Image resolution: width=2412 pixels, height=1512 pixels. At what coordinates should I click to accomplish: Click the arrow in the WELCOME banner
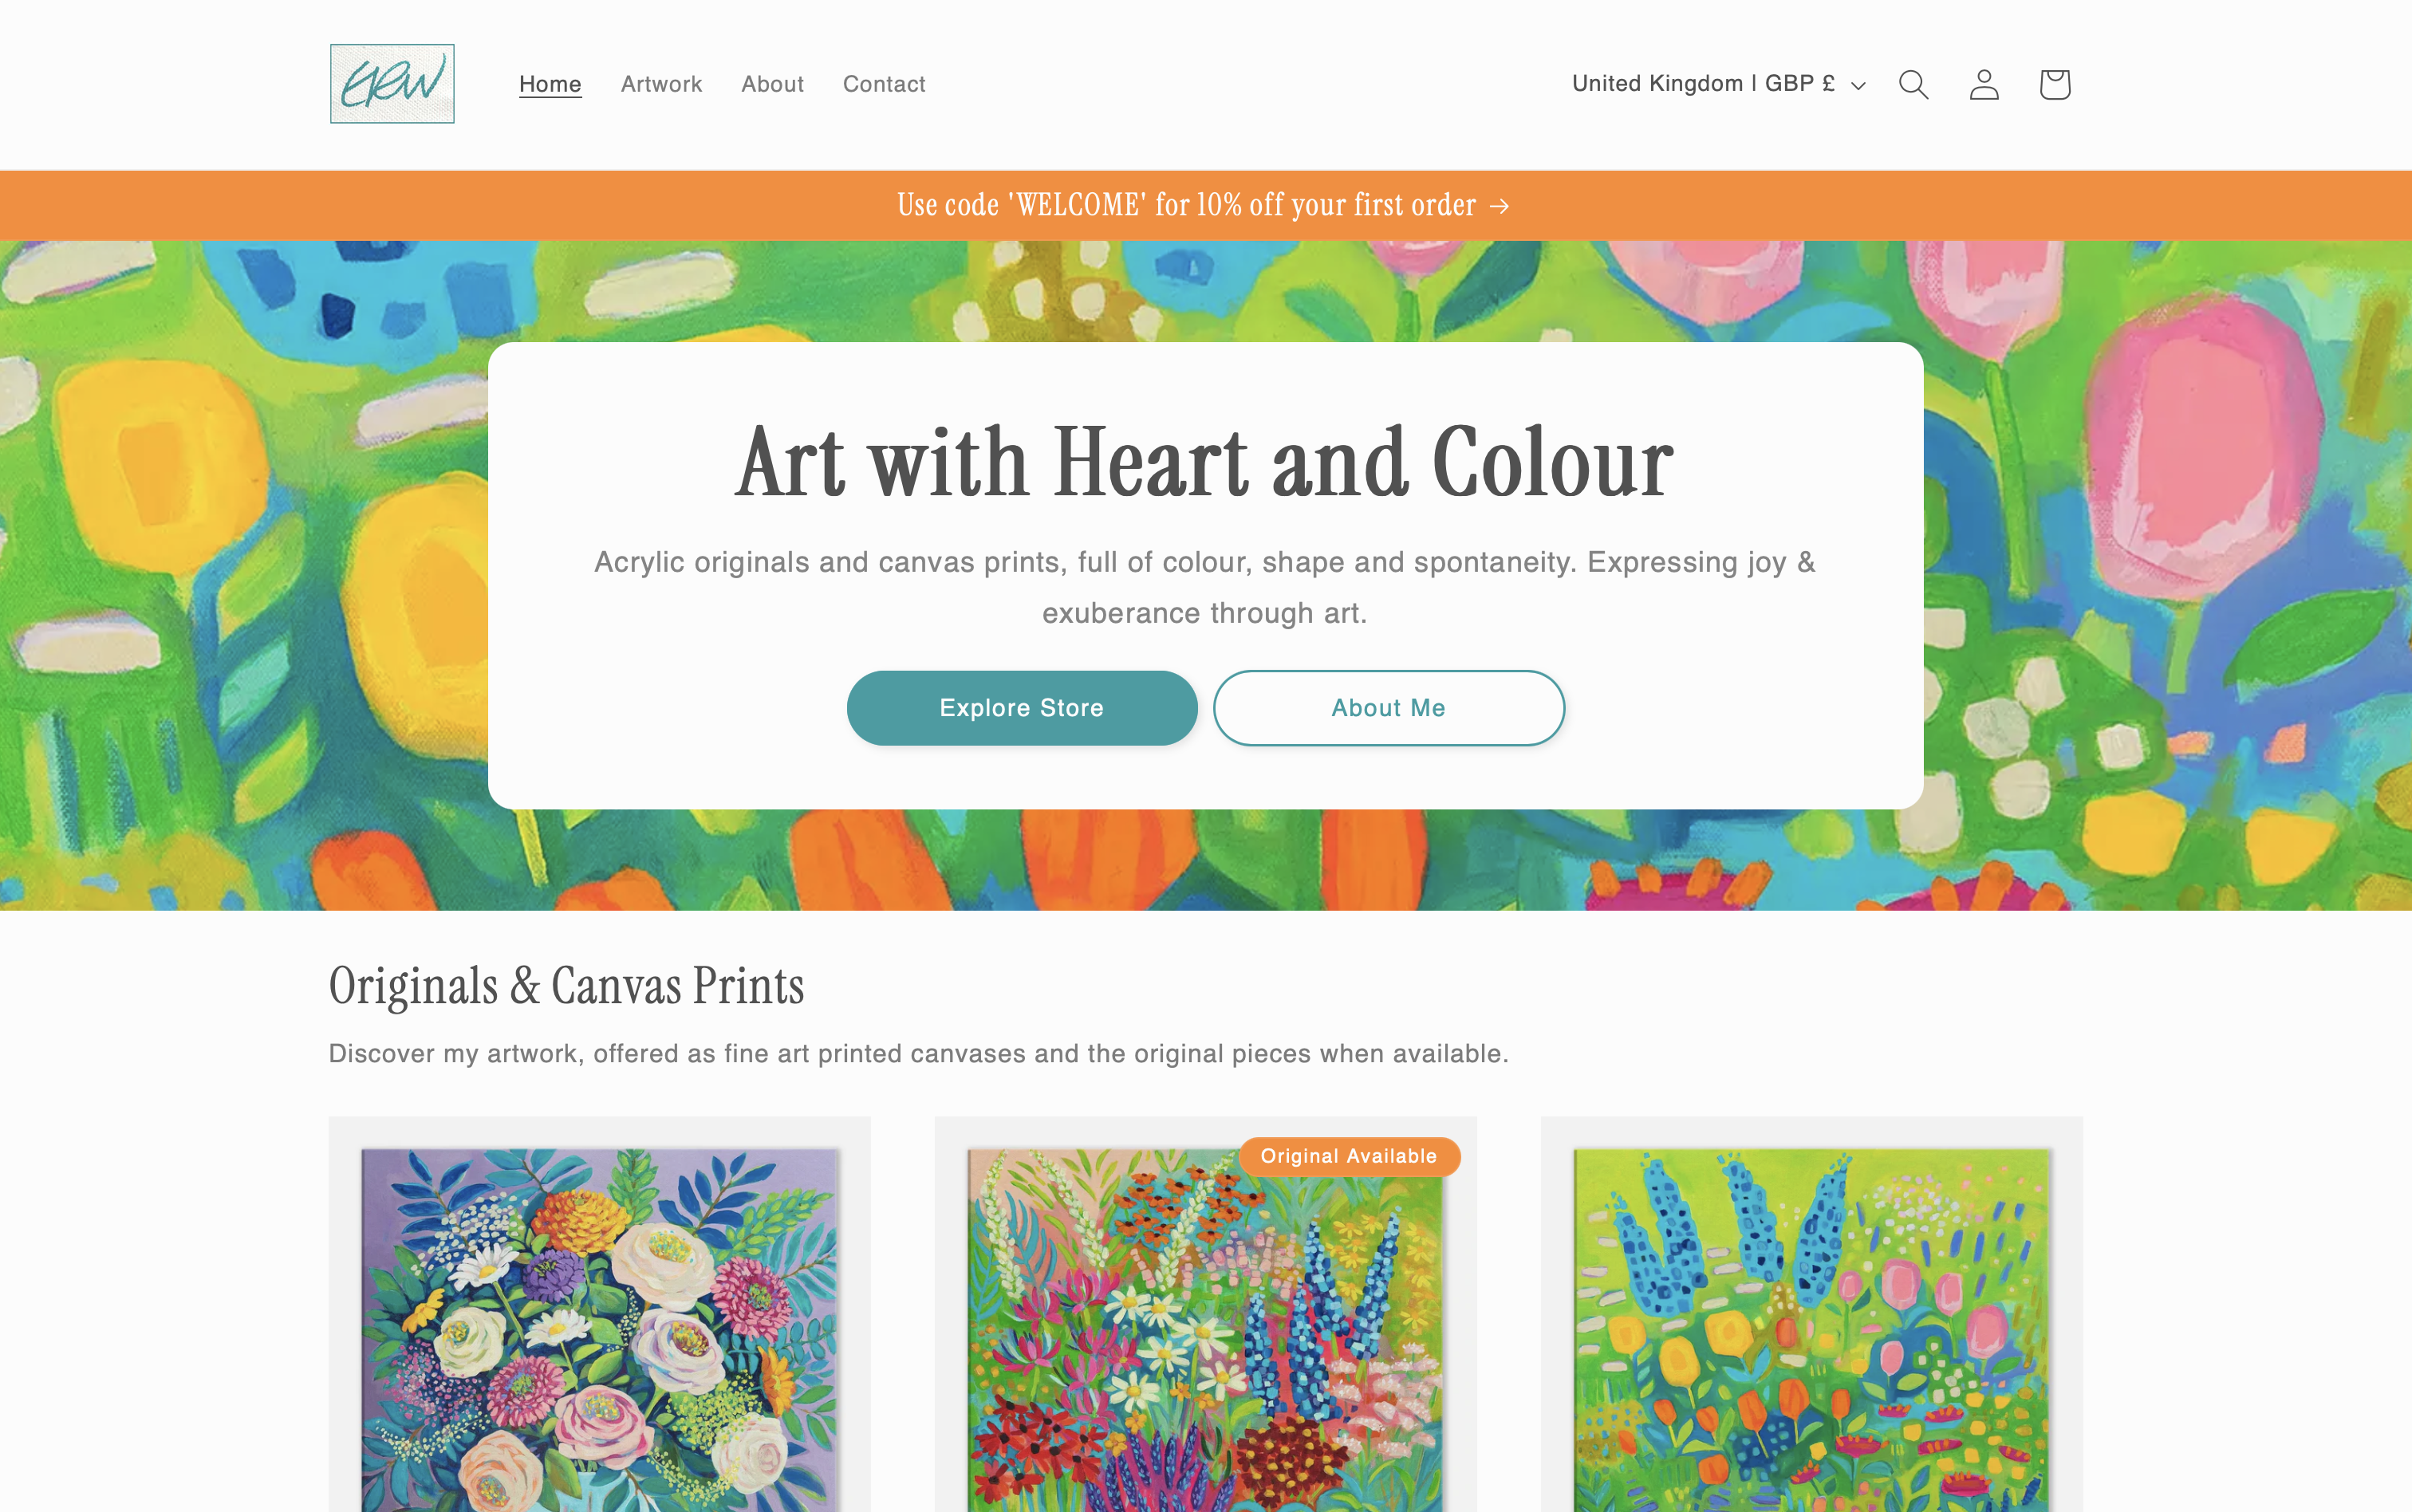point(1499,206)
